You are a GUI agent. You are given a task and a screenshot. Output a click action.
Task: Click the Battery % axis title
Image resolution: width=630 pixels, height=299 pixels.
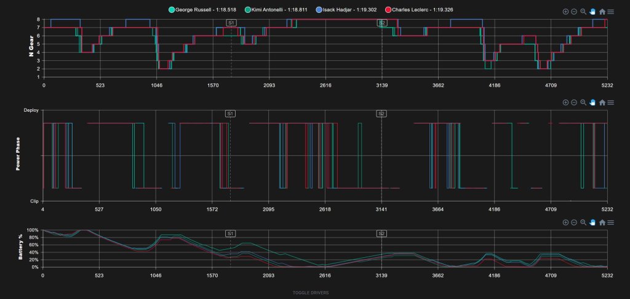coord(21,247)
